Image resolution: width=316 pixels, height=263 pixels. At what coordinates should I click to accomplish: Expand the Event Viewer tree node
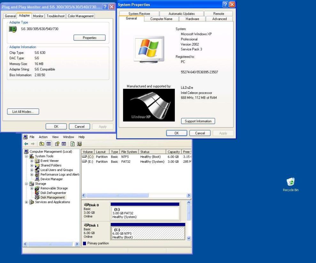click(32, 161)
